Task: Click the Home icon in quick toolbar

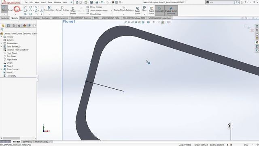Action: (77, 2)
